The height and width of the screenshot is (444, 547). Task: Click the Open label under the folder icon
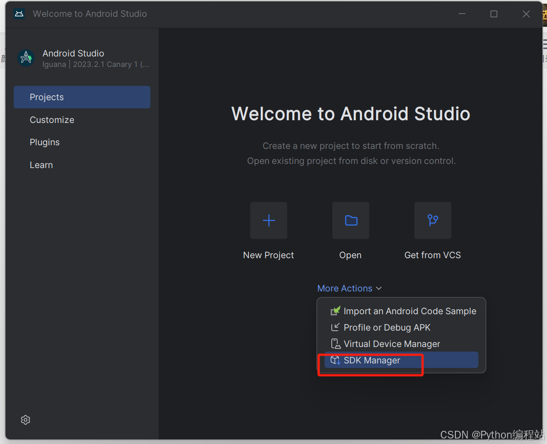click(x=351, y=255)
